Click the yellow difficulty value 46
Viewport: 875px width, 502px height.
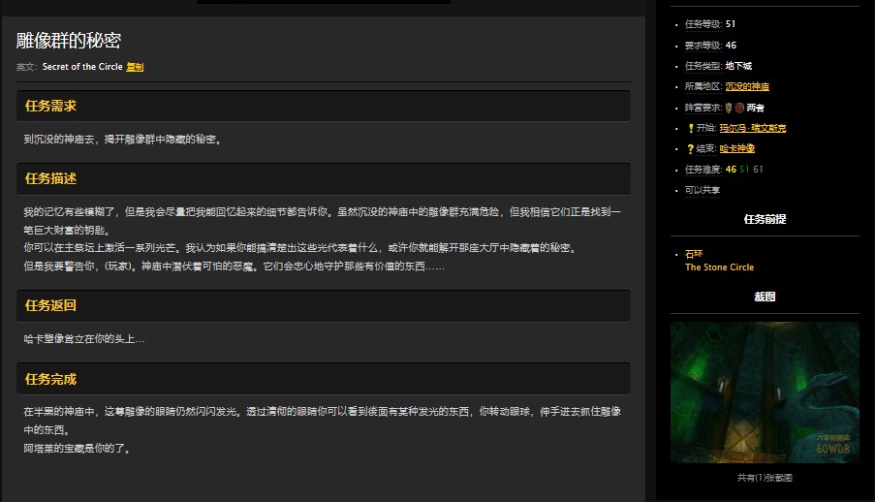731,170
